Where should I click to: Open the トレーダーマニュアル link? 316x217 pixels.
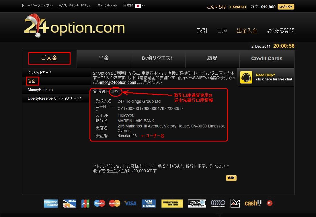pyautogui.click(x=37, y=6)
